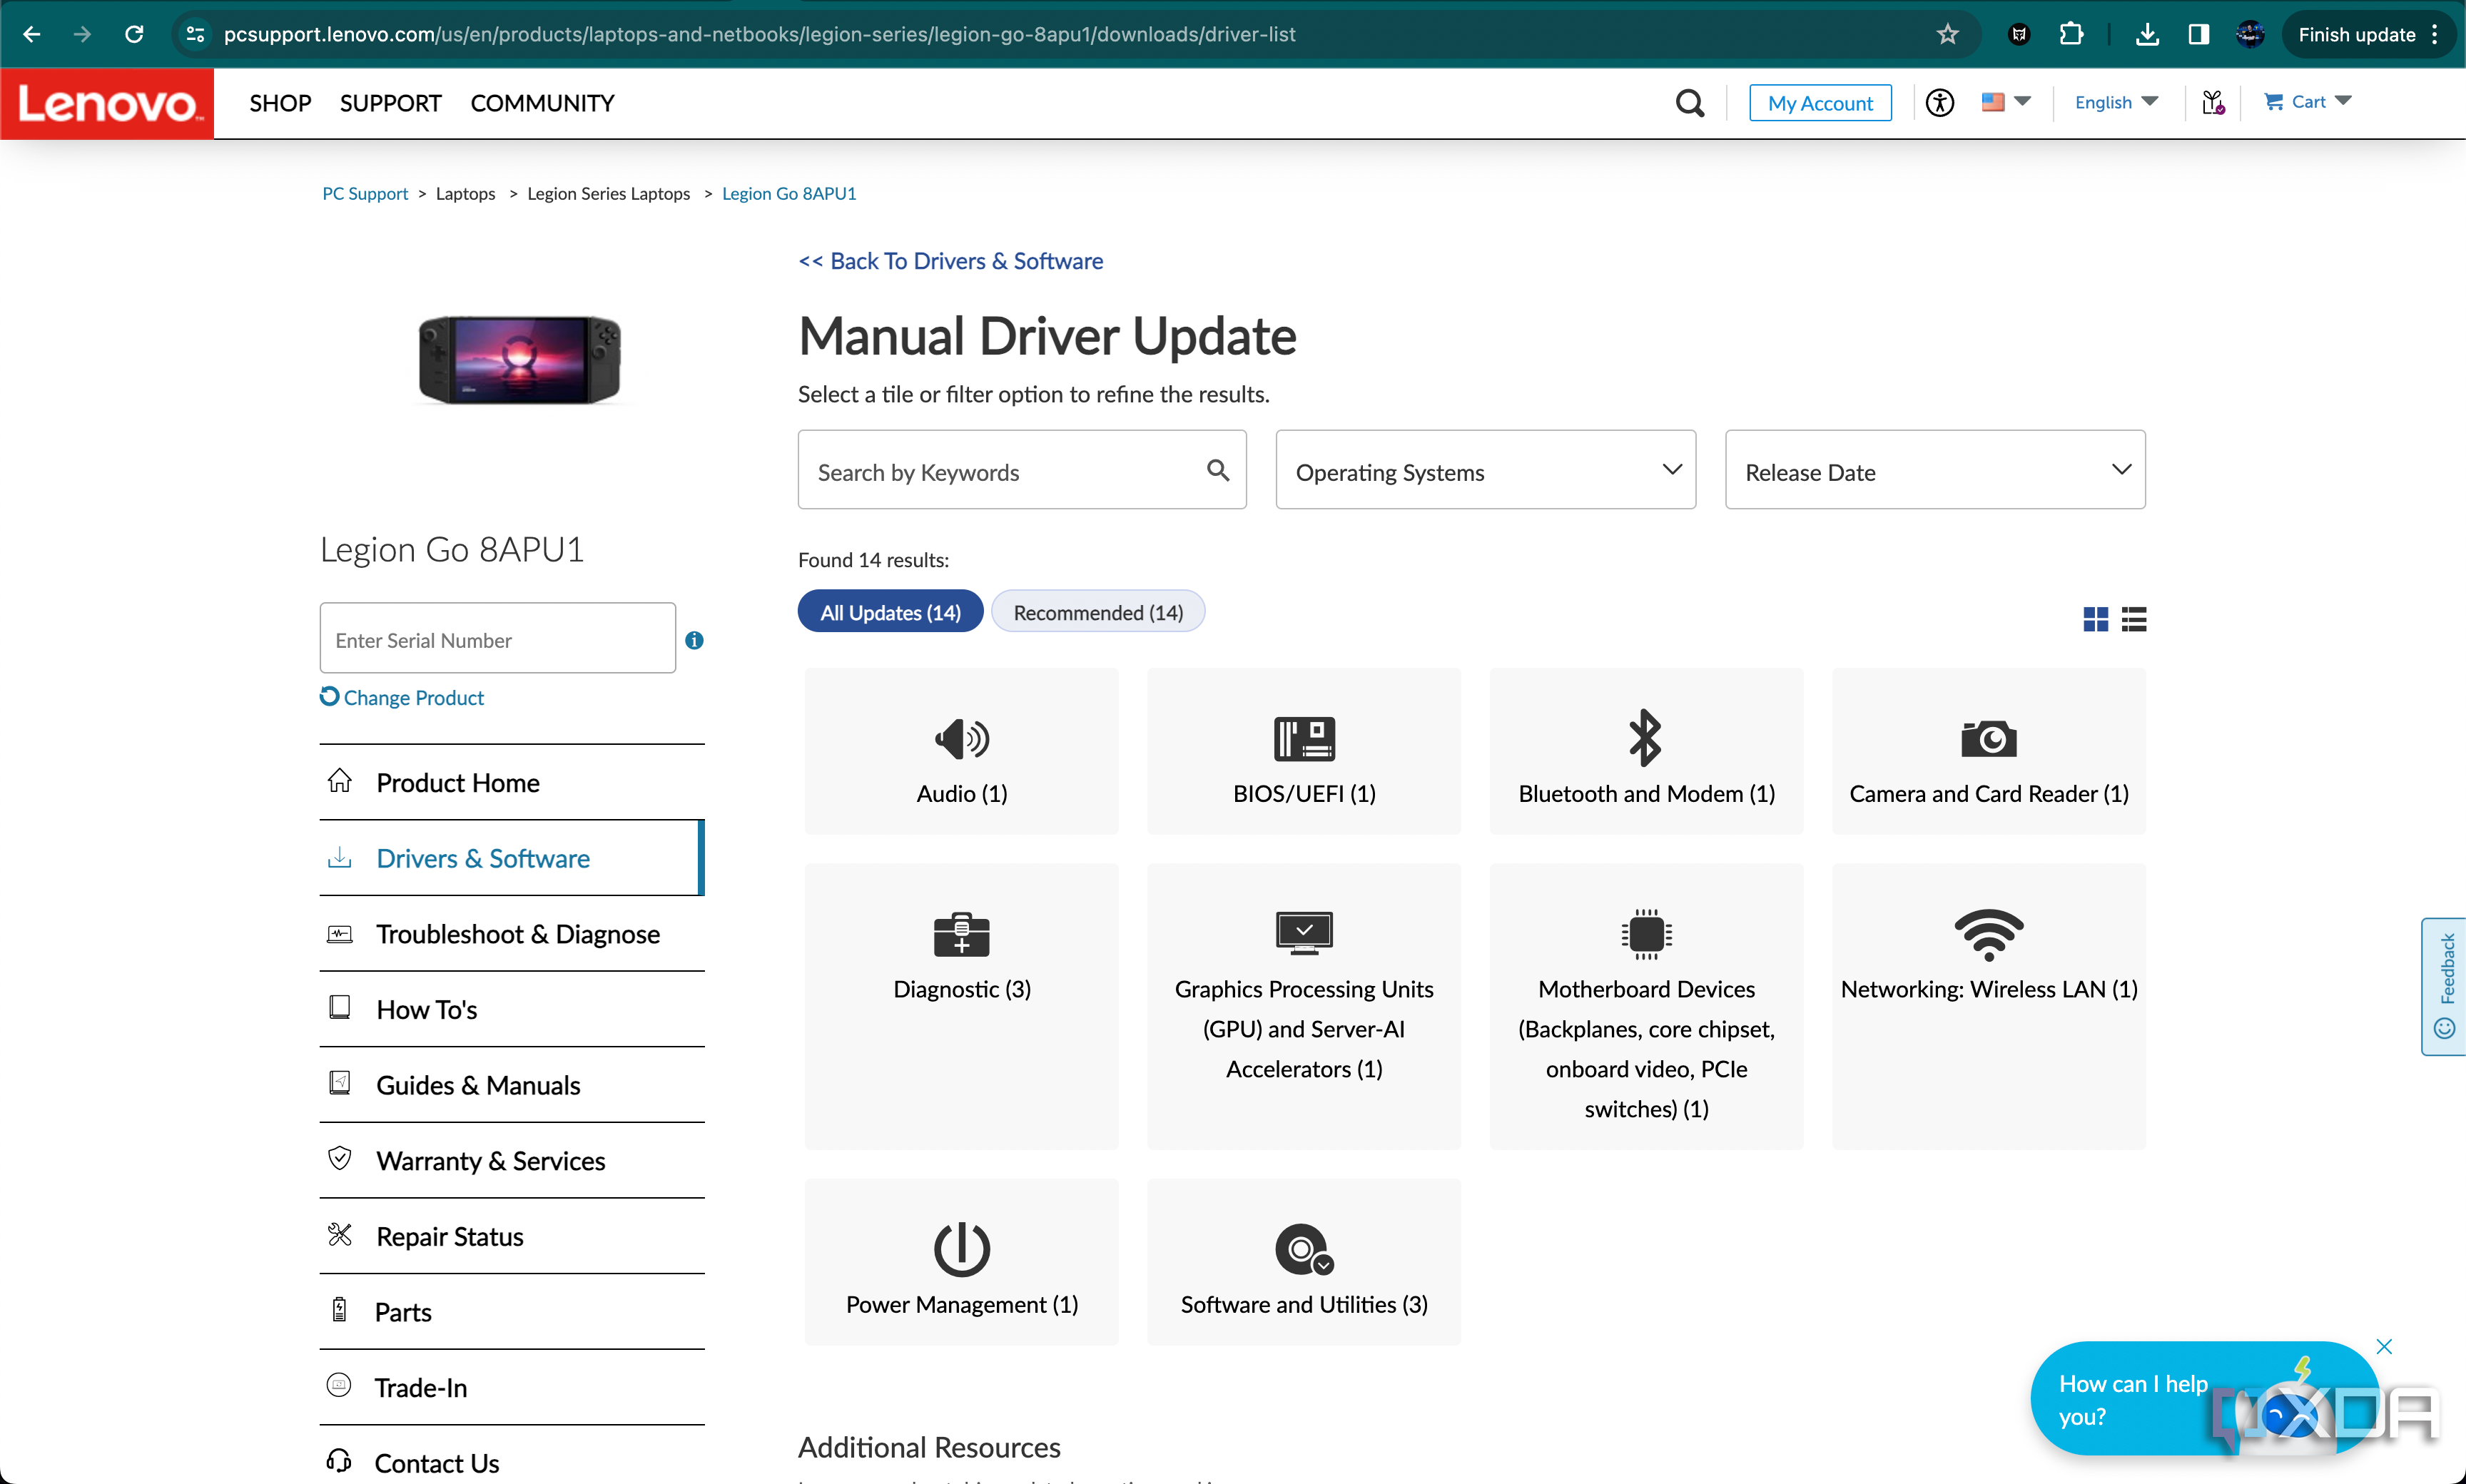Click the My Account button
The height and width of the screenshot is (1484, 2466).
tap(1820, 102)
